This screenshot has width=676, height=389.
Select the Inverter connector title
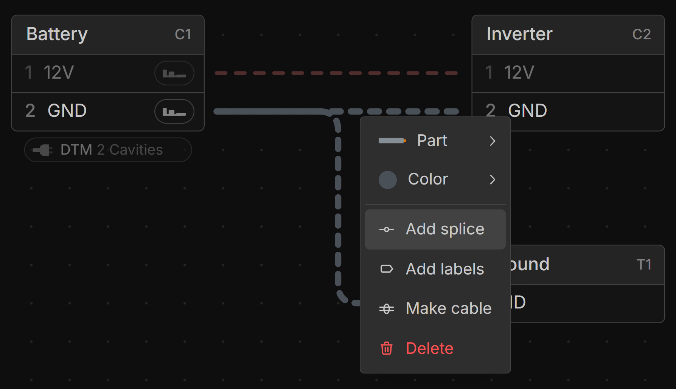point(519,34)
